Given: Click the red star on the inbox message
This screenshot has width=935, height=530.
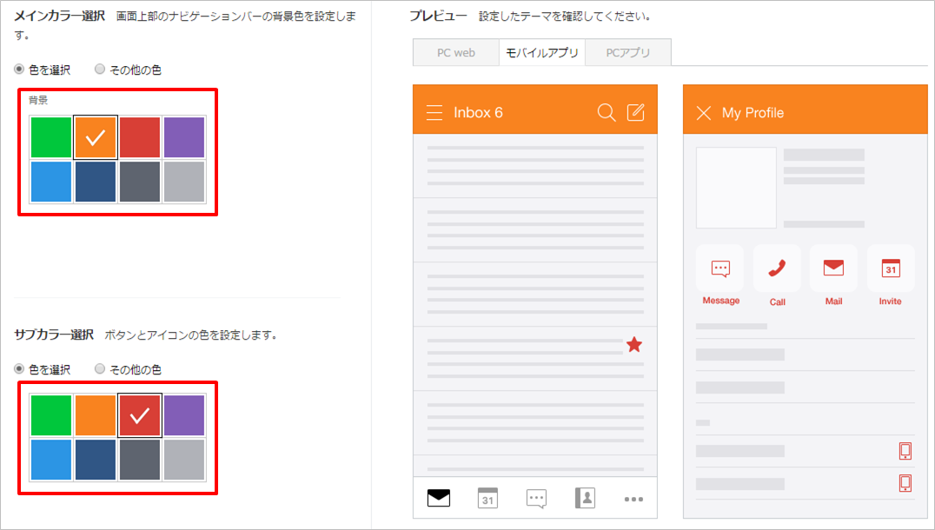Looking at the screenshot, I should 634,345.
